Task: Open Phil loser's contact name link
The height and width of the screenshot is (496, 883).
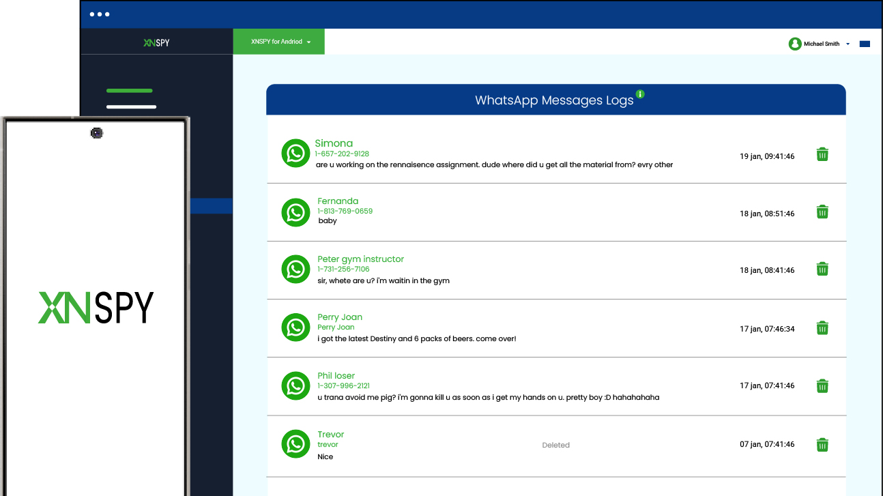Action: tap(336, 376)
